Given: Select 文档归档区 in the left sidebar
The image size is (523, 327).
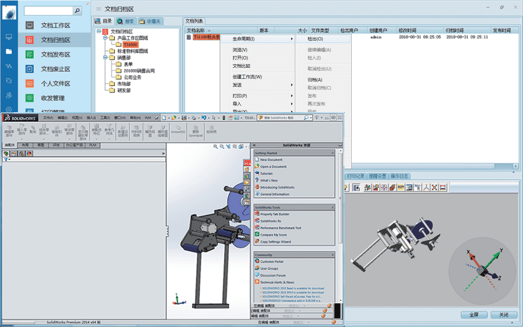Looking at the screenshot, I should (55, 40).
